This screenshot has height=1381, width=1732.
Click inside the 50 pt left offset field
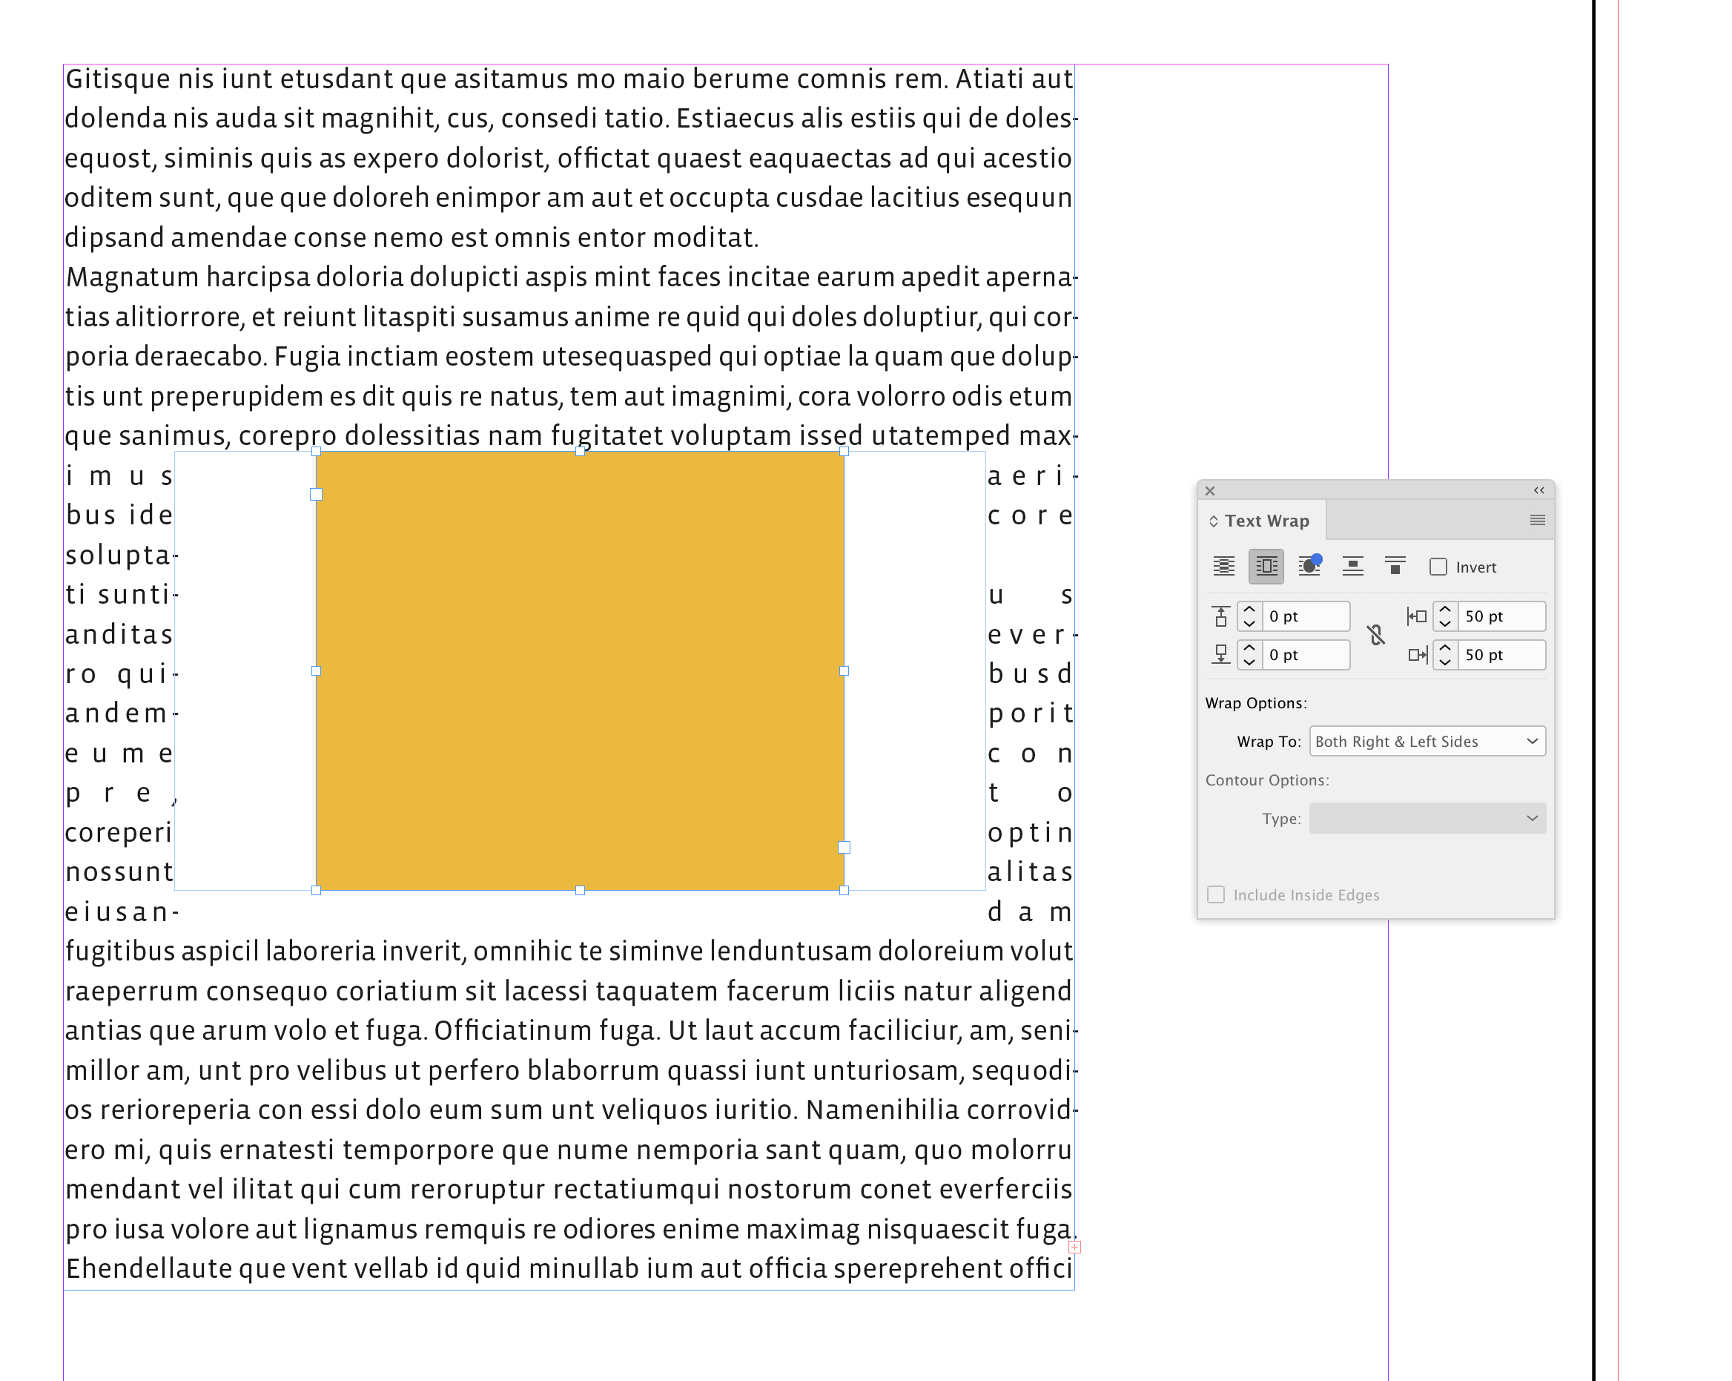[x=1501, y=616]
